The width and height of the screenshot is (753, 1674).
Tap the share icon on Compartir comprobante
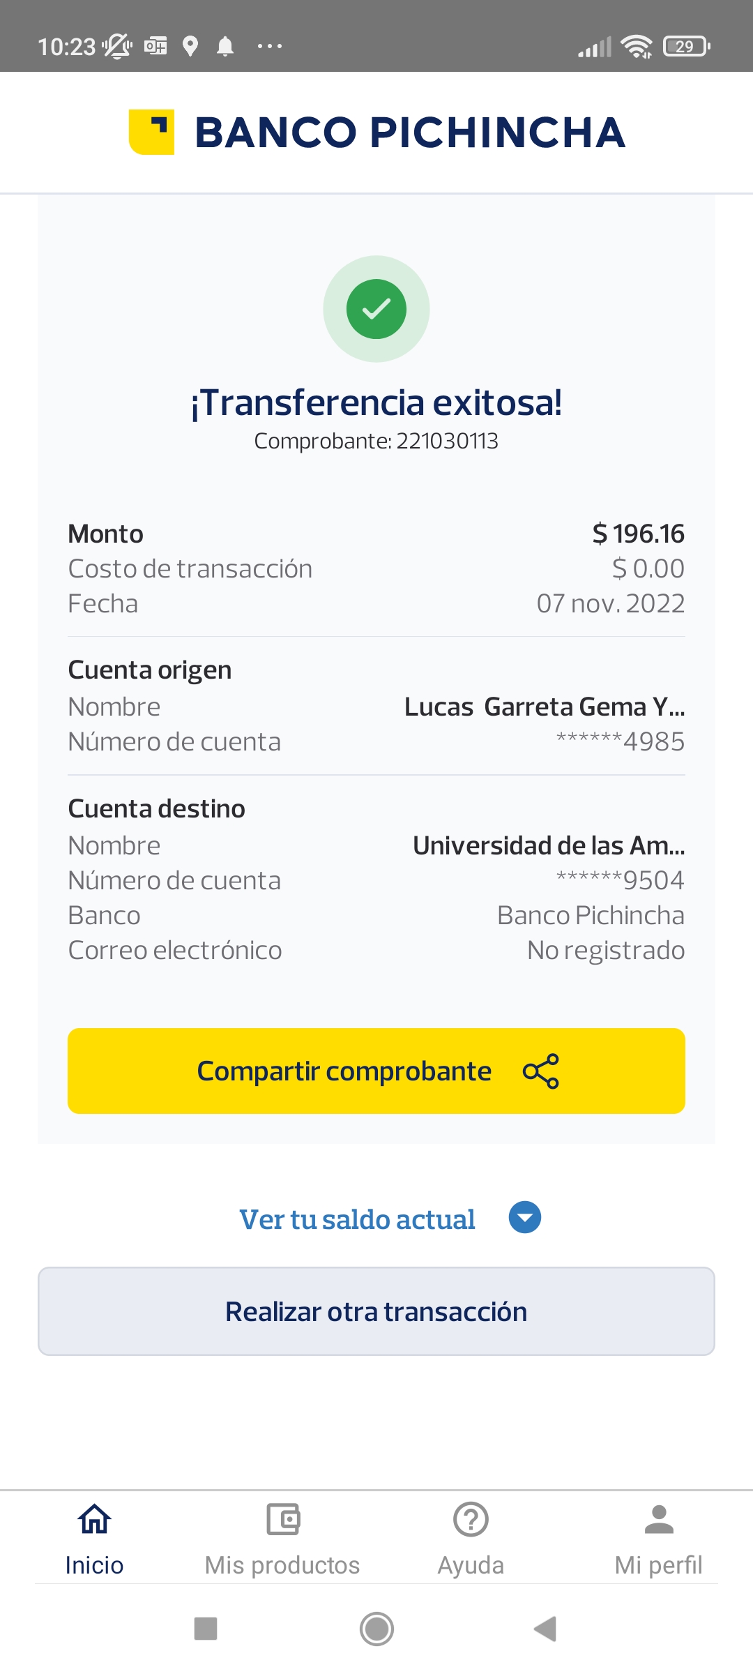click(x=541, y=1071)
